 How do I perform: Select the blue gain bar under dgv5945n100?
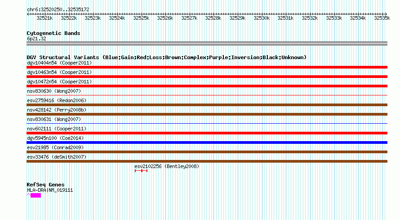click(x=207, y=142)
